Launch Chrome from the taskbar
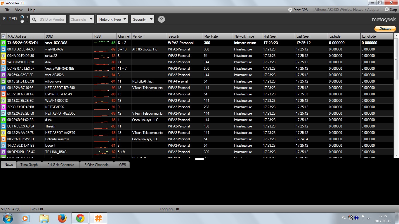The height and width of the screenshot is (224, 399). [80, 218]
